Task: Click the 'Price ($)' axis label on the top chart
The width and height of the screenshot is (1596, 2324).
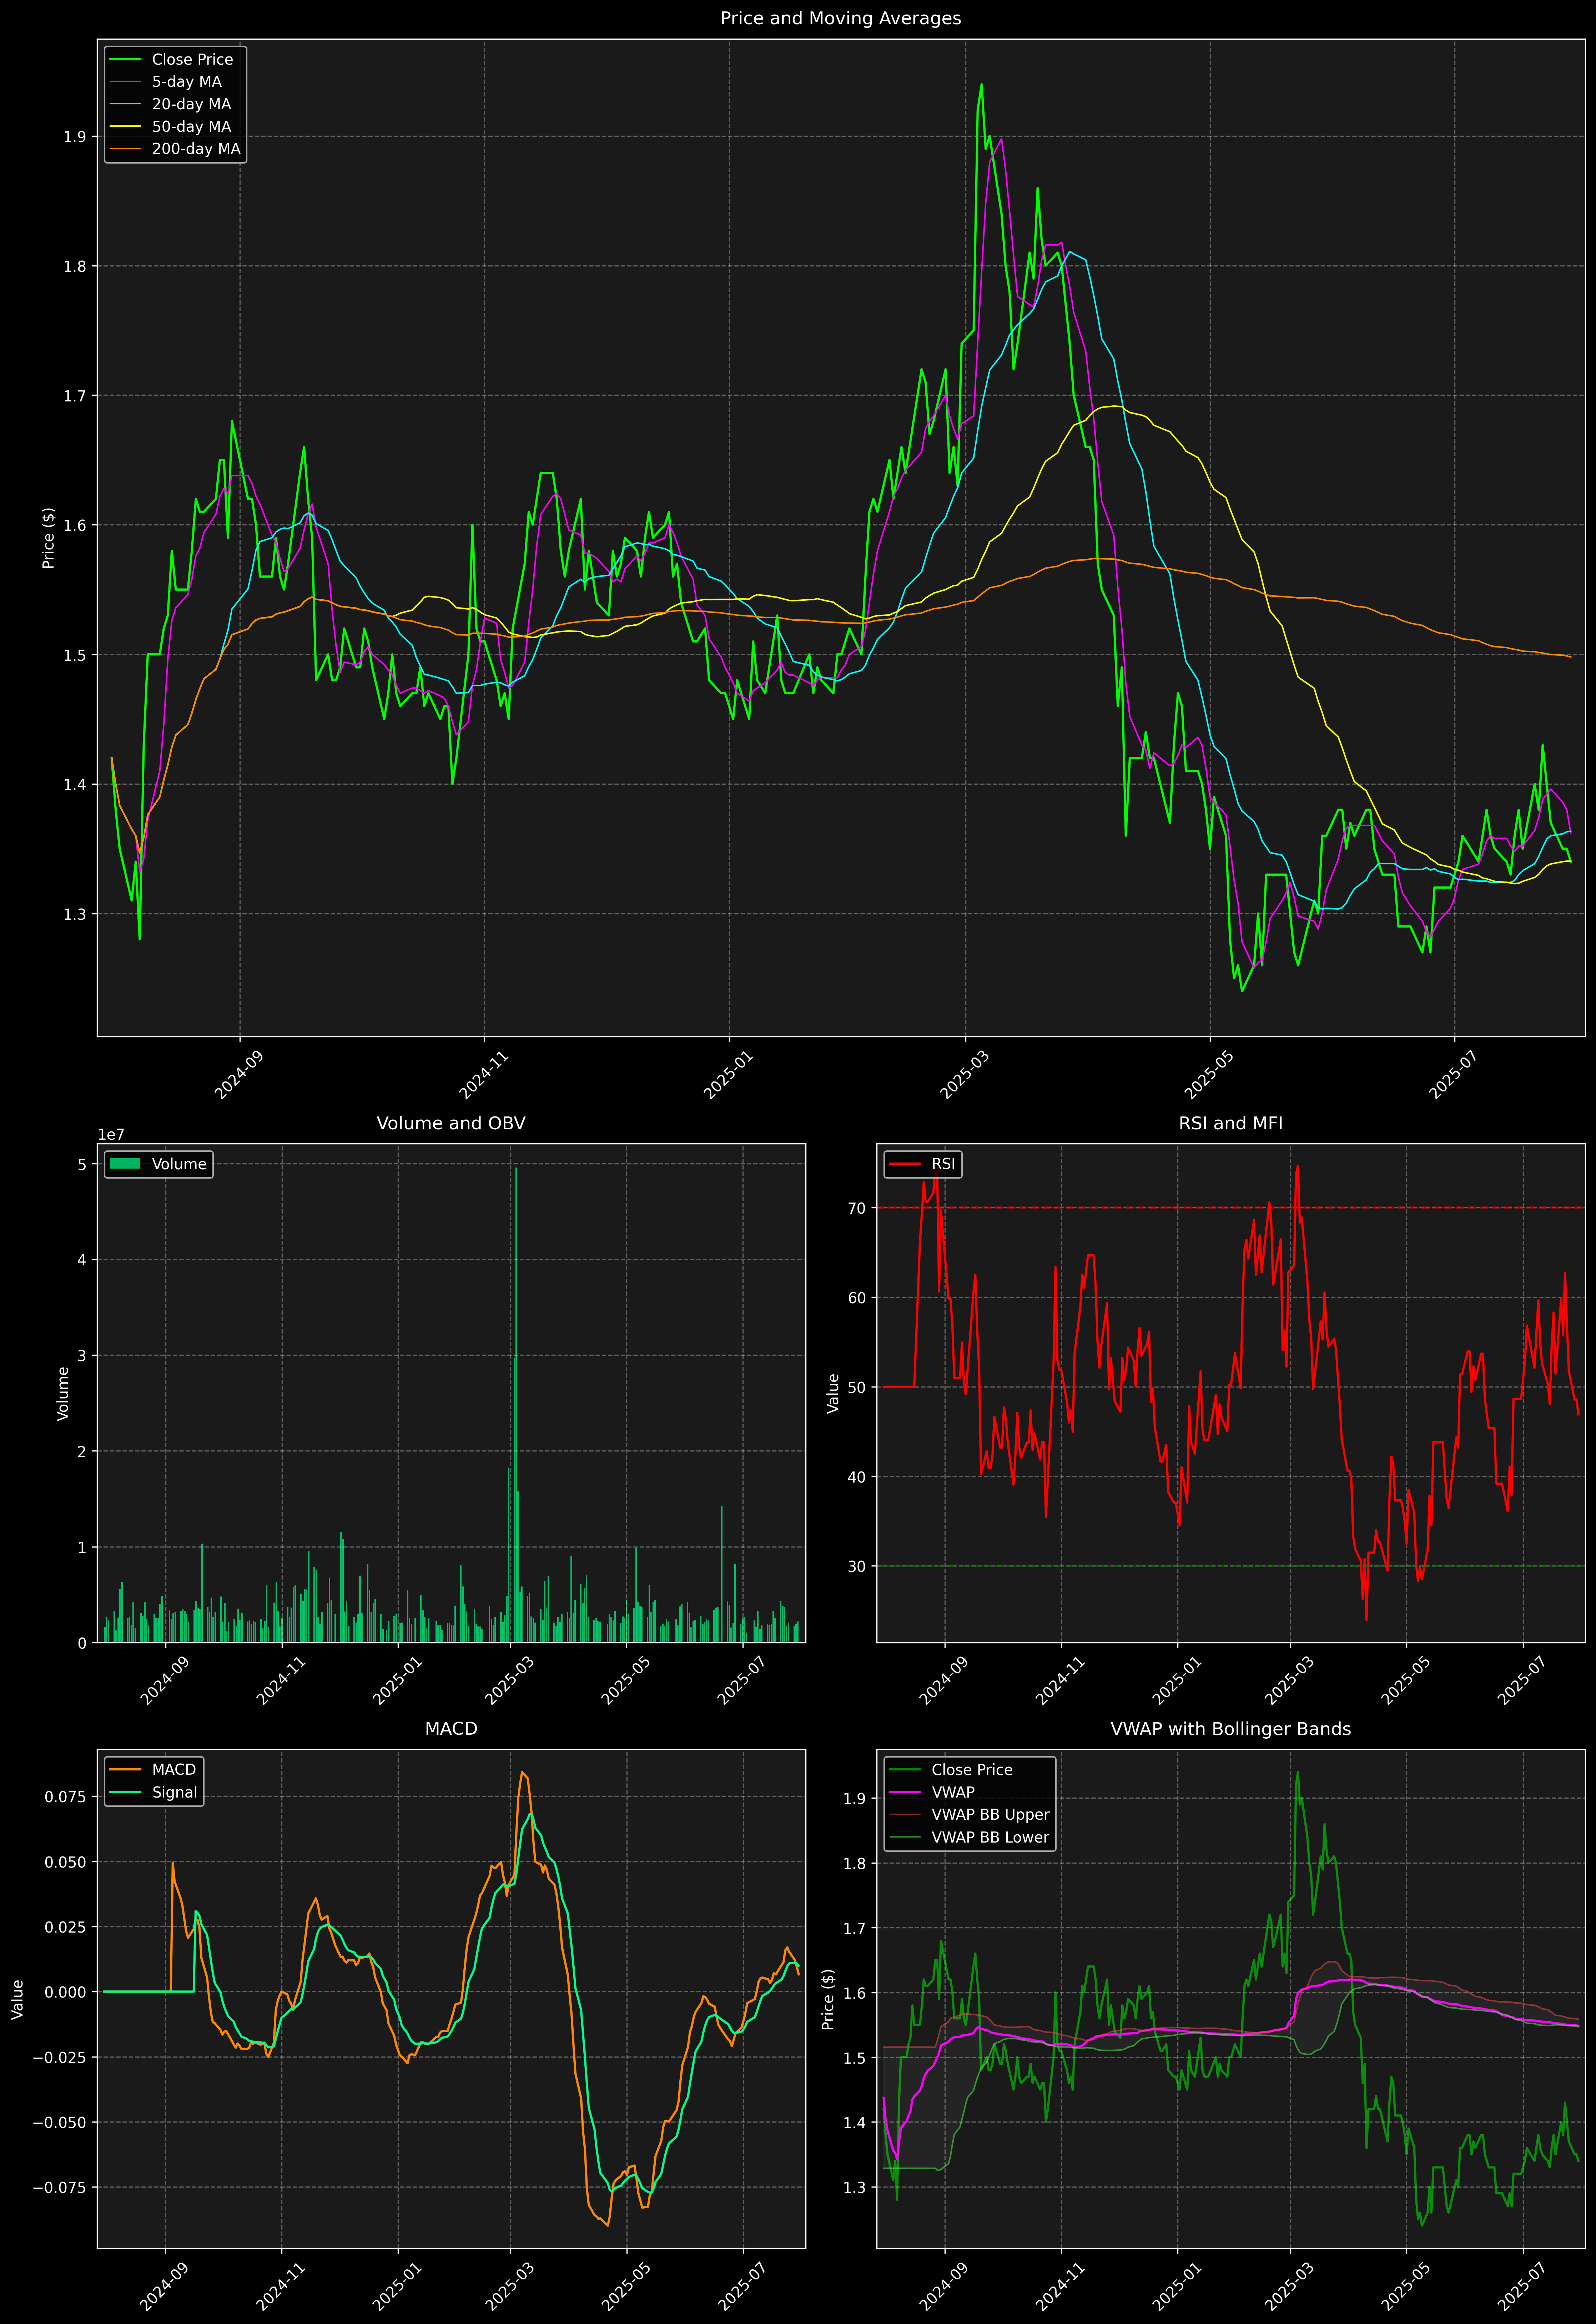Action: (x=48, y=538)
